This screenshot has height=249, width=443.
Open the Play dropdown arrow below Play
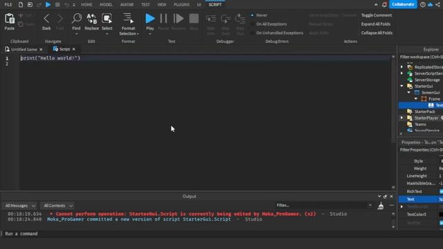point(150,34)
